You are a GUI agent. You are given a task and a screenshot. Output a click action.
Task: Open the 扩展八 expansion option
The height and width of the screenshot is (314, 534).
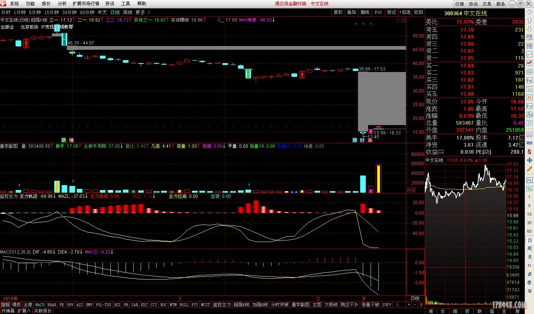[x=24, y=311]
